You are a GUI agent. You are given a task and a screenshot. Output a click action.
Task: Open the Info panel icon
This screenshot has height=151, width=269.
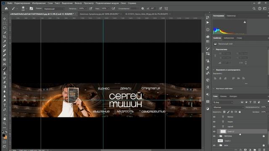(208, 30)
